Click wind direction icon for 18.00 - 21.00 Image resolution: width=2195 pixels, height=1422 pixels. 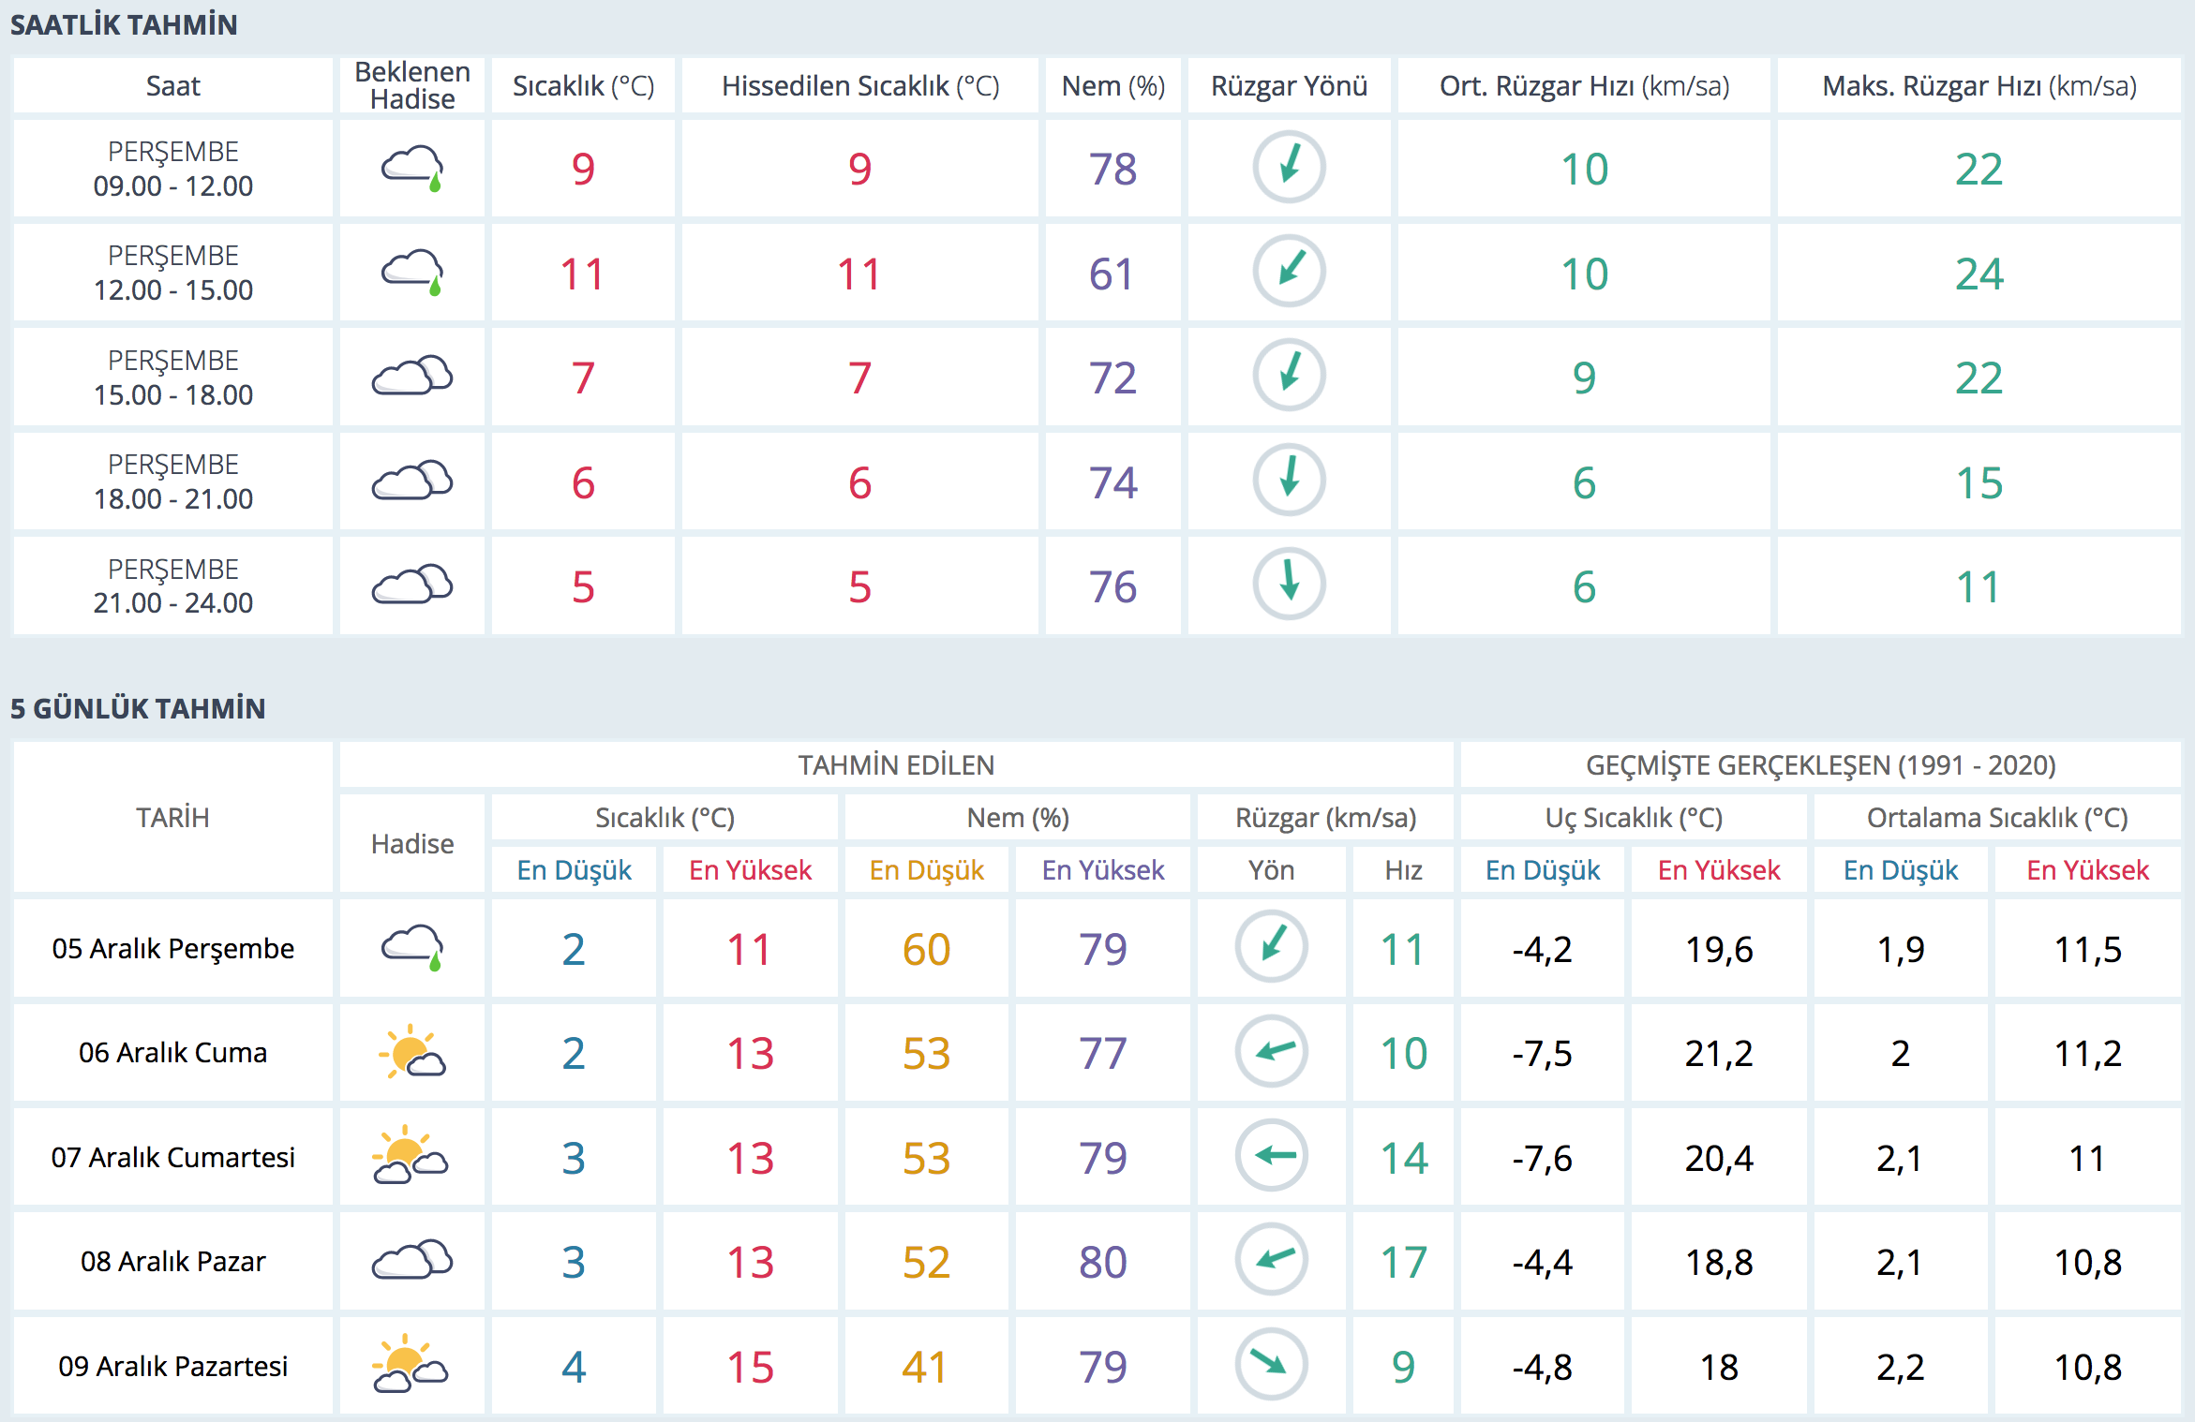(1289, 480)
